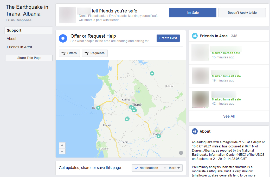Zoom in on the map
This screenshot has width=270, height=177.
tap(62, 145)
